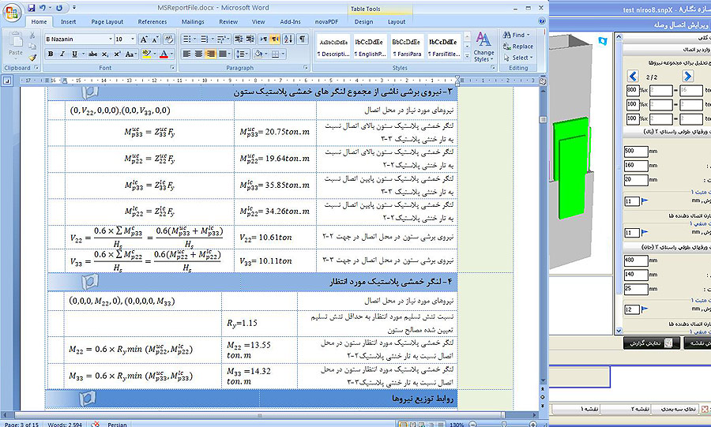Screen dimensions: 711x427
Task: Click the Format Painter brush
Action: coord(31,57)
